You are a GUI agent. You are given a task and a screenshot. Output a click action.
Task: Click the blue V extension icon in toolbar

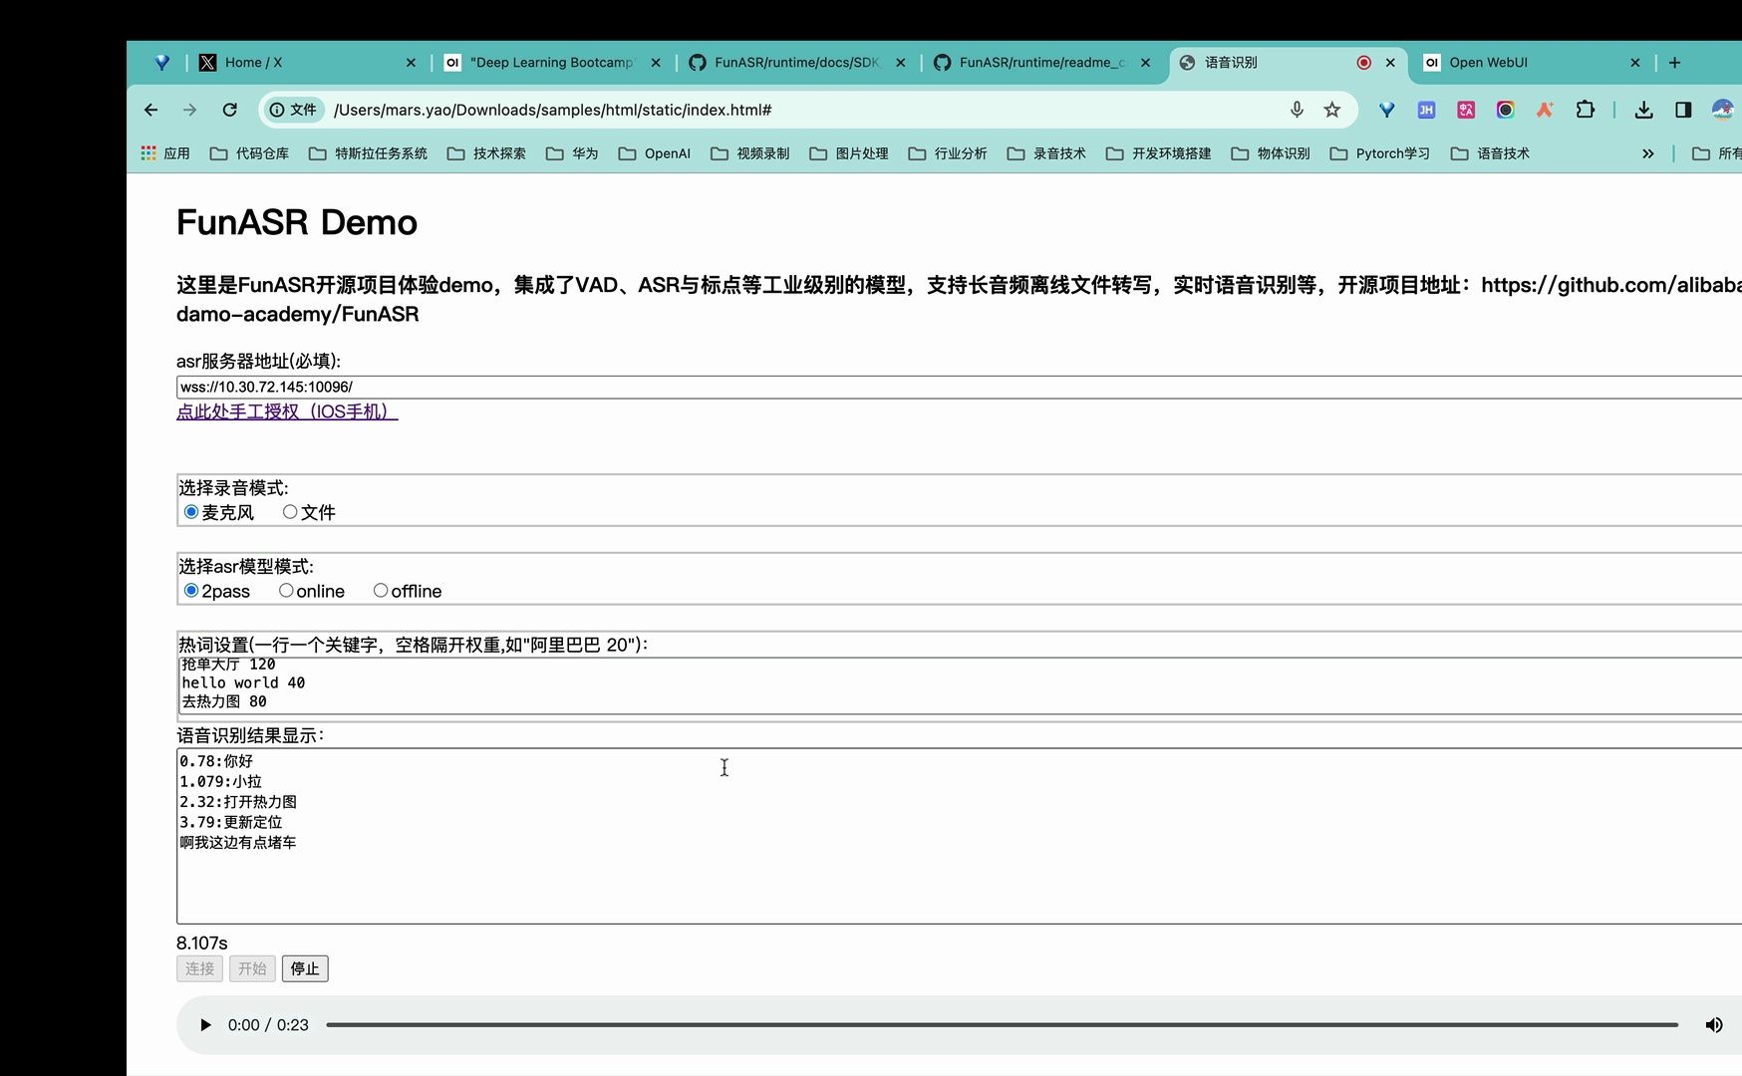(x=1387, y=110)
